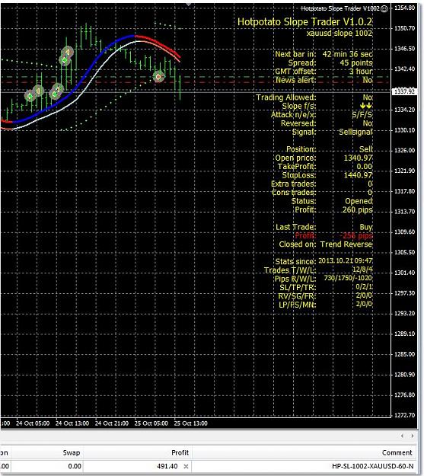Click the Profit column header

pos(180,452)
